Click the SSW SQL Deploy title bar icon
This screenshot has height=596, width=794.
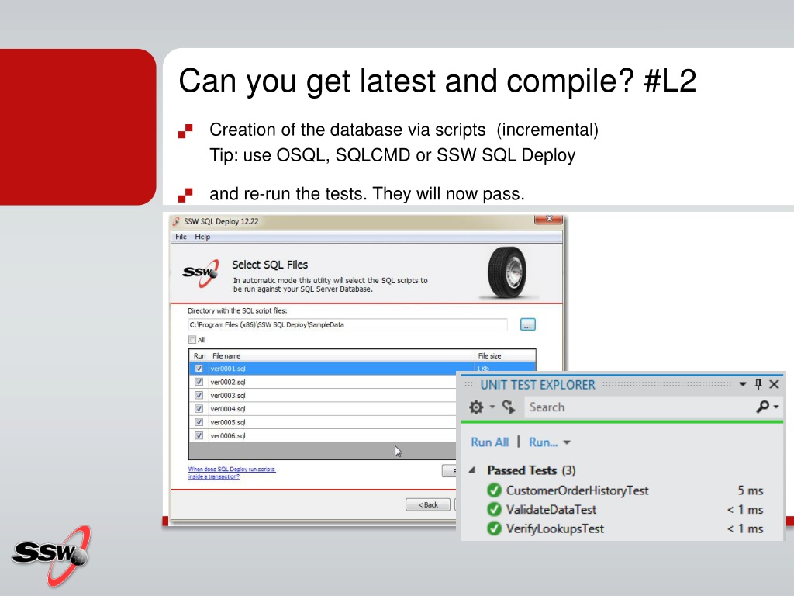tap(176, 221)
